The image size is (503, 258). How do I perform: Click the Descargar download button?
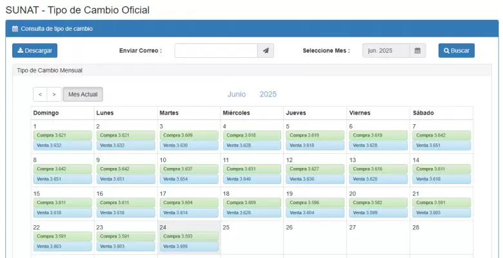(35, 51)
